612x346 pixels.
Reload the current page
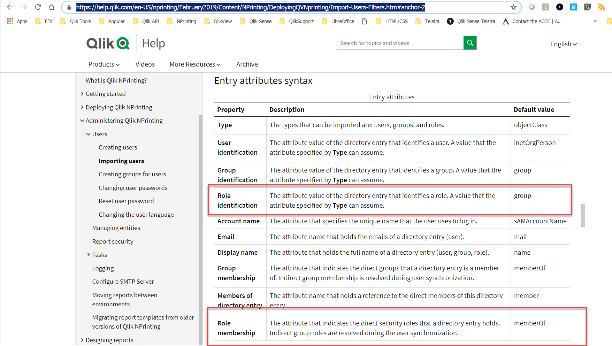pos(37,7)
